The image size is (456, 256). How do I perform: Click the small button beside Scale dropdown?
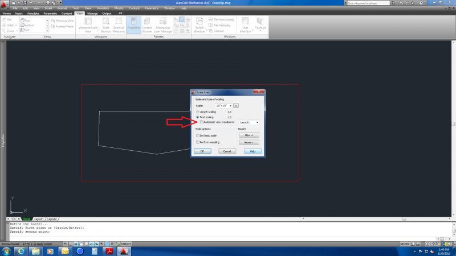coord(236,106)
